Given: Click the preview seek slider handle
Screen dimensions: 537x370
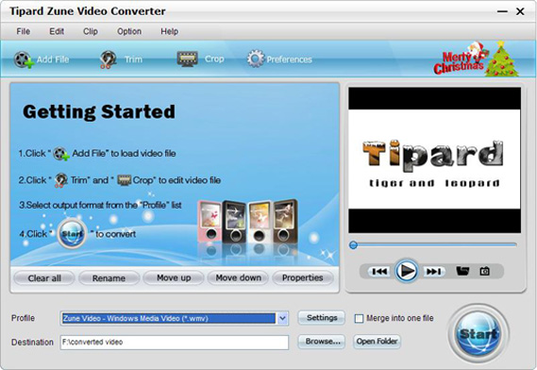Looking at the screenshot, I should coord(353,245).
